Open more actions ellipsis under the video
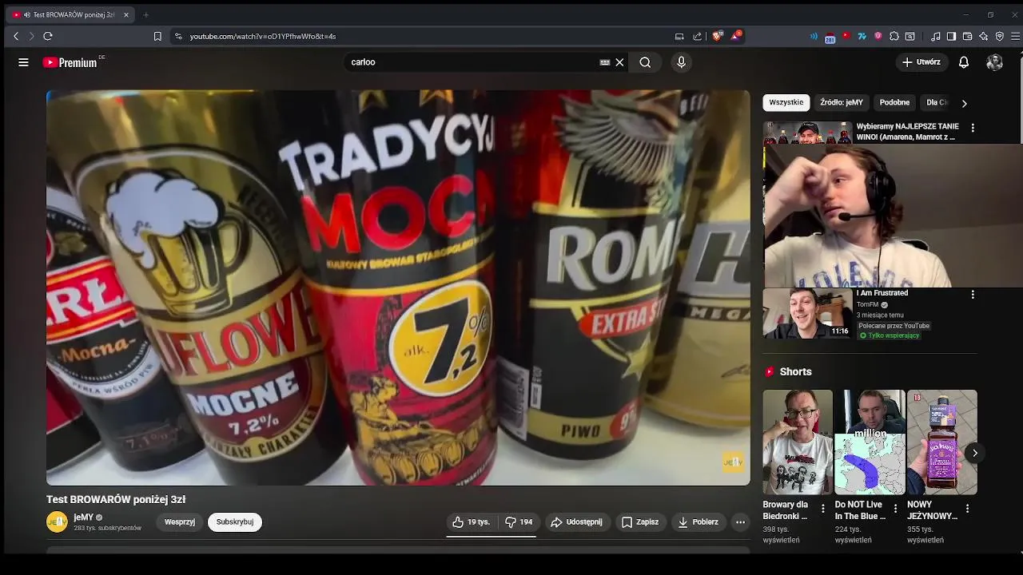 (x=740, y=522)
